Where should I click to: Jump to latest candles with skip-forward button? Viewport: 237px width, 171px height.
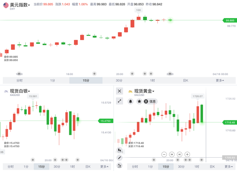[179, 154]
